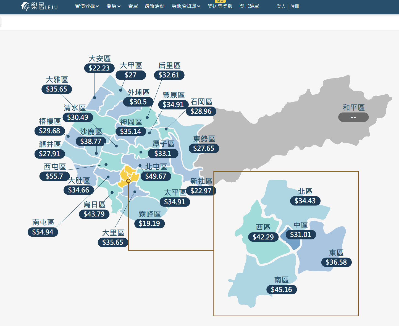Screen dimensions: 399x326
Task: Open the 買房 dropdown menu
Action: (114, 6)
